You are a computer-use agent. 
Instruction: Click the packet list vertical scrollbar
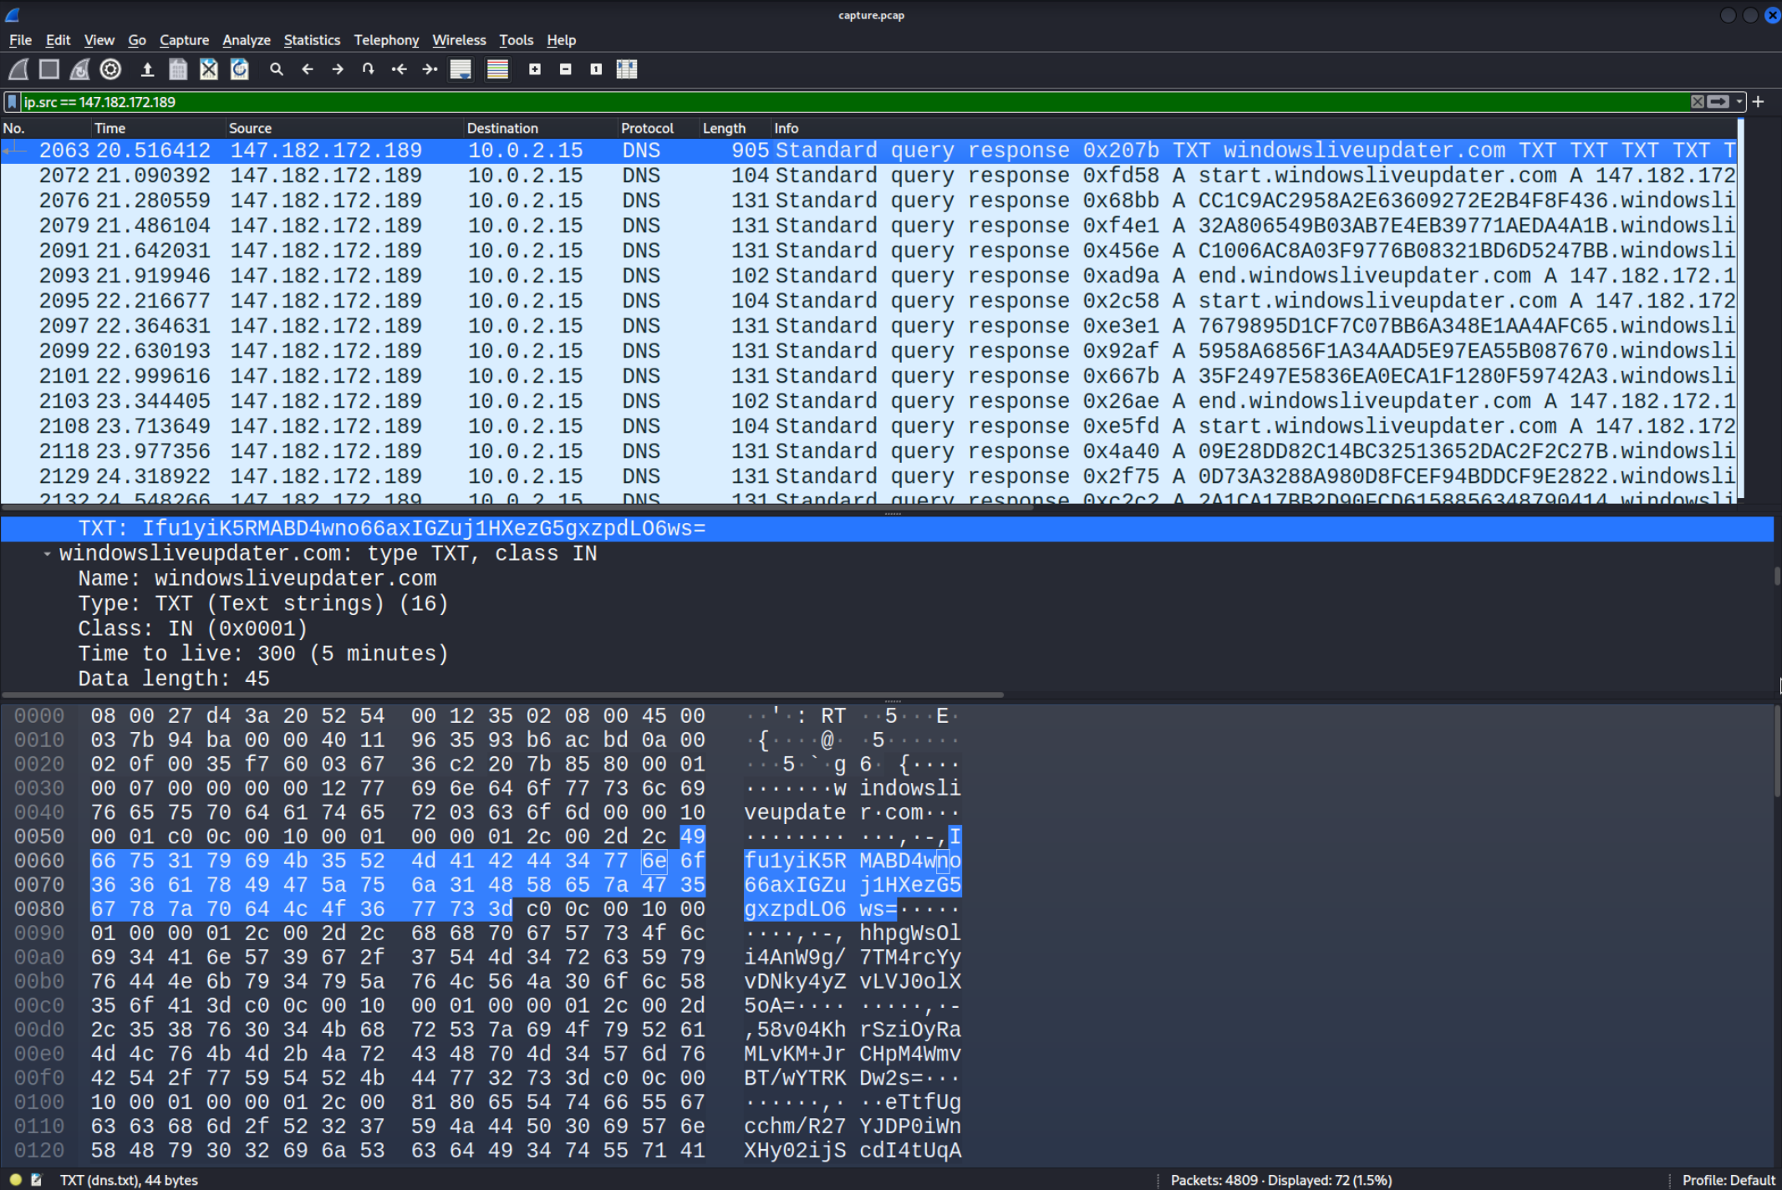click(1741, 309)
